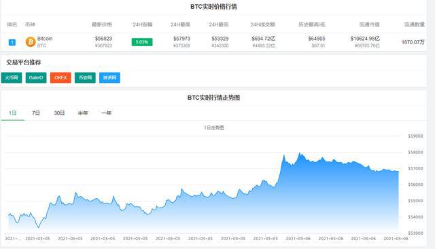Click the 1日走势图 chart title

(214, 128)
